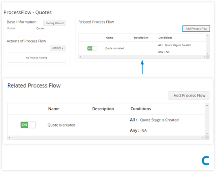Viewport: 217px width, 172px height.
Task: Click the highlighted Add Process Flow button
Action: pos(196,29)
